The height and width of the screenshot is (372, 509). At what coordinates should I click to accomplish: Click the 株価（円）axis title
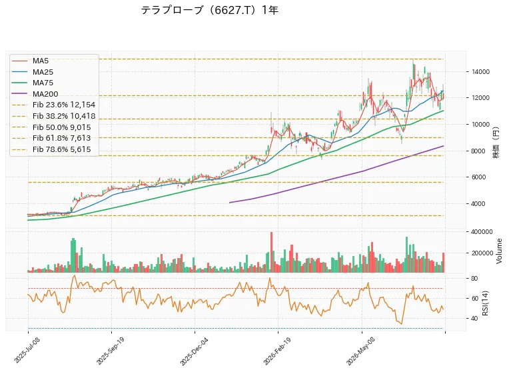496,142
